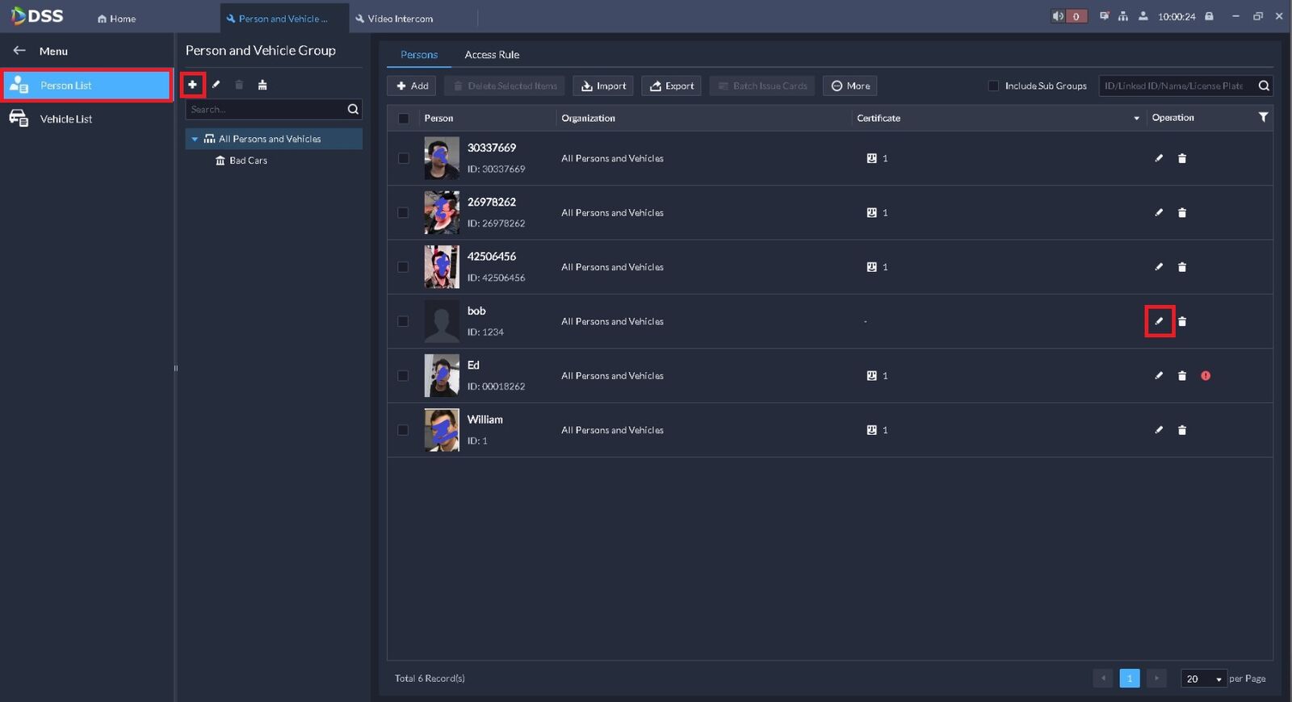This screenshot has width=1292, height=702.
Task: Click the alarm speaker icon in top bar
Action: pyautogui.click(x=1058, y=16)
